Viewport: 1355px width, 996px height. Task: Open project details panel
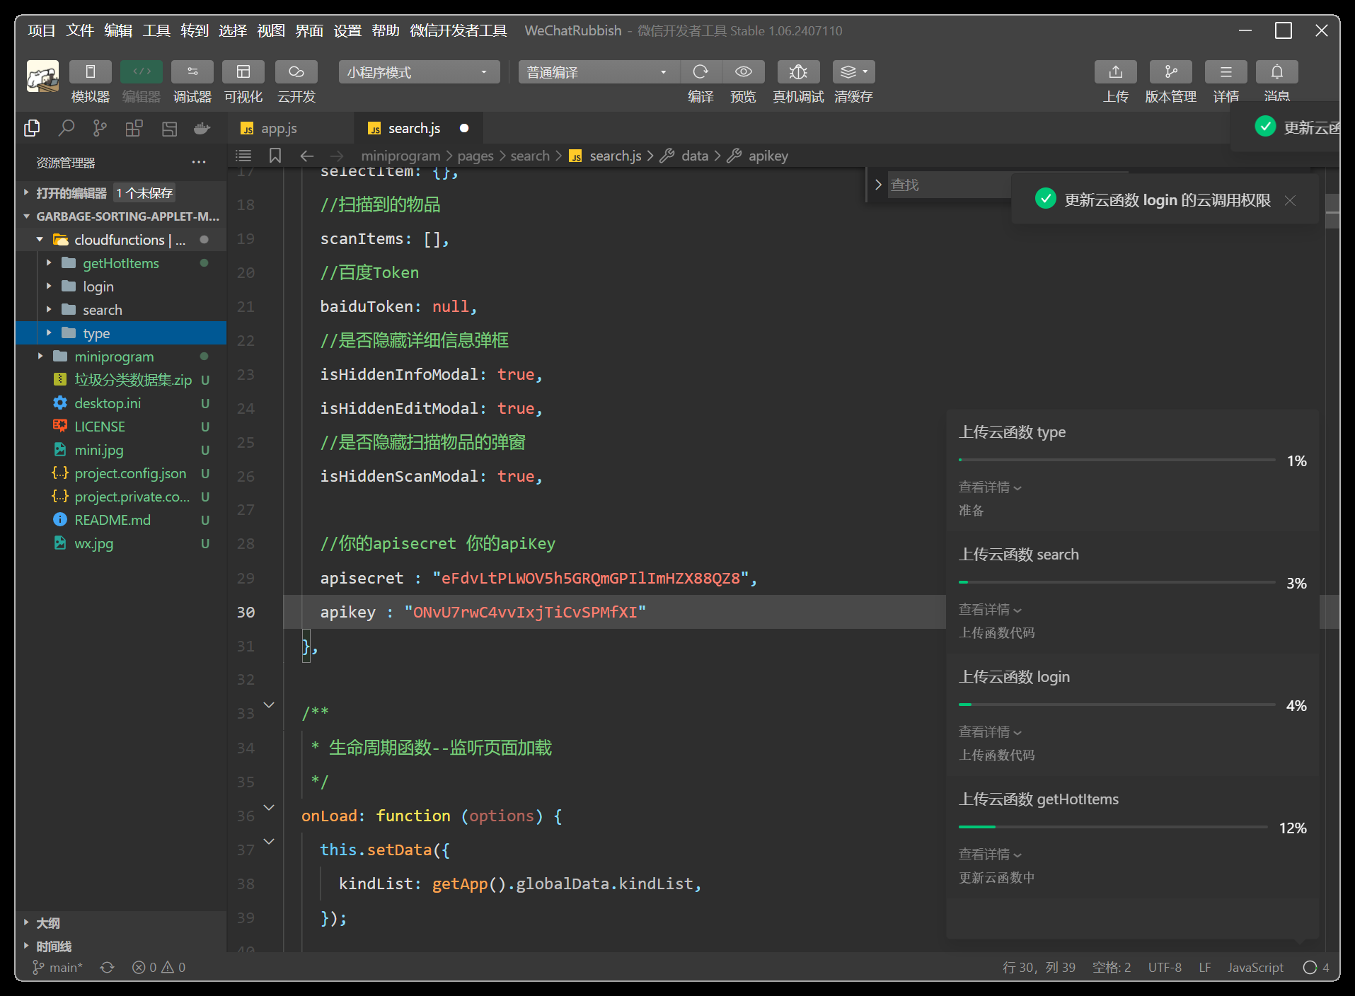point(1226,72)
